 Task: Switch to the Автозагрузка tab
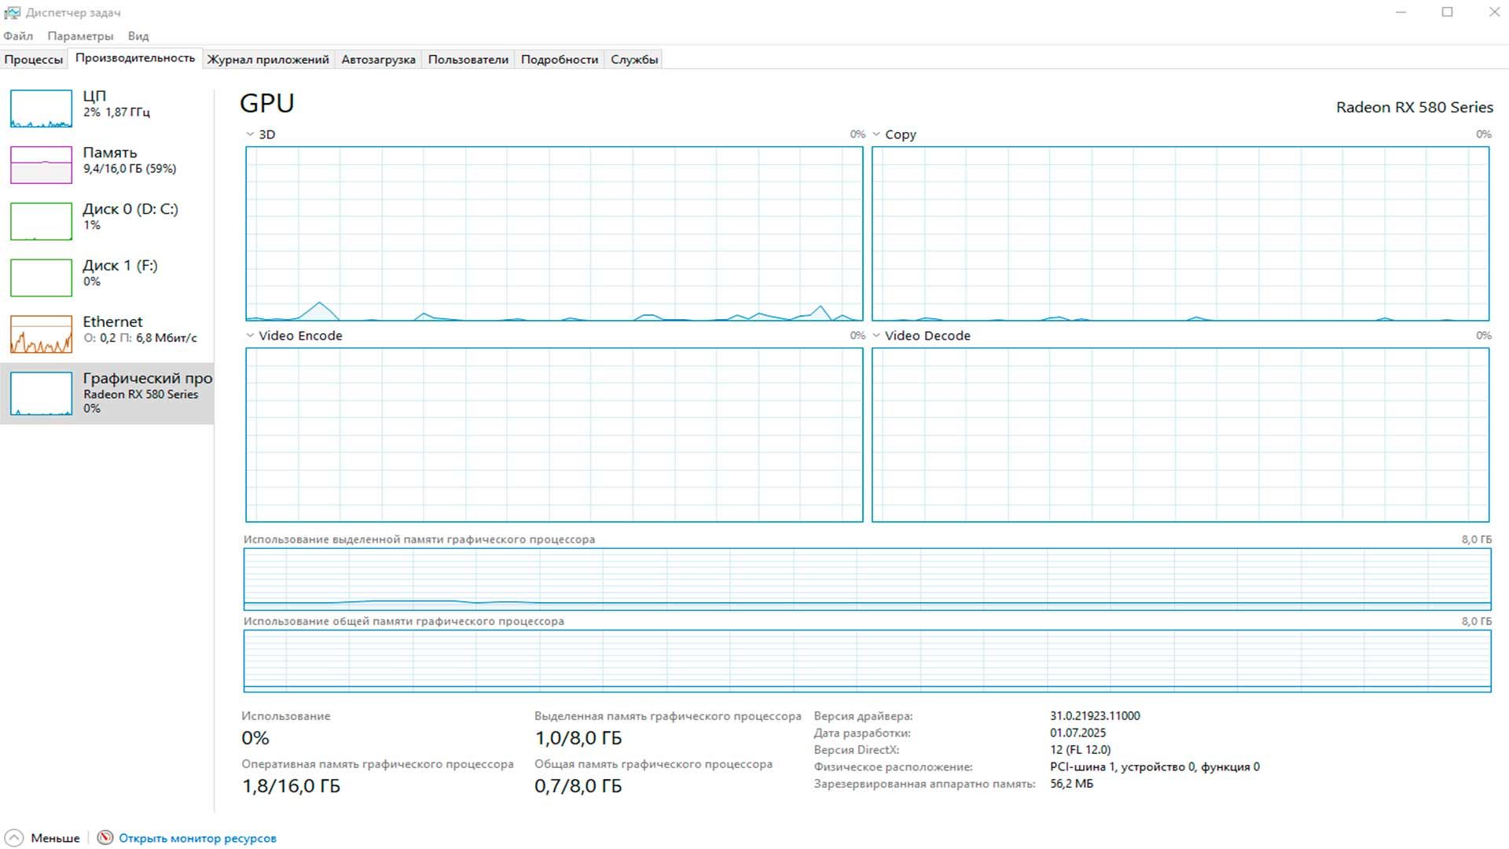378,58
